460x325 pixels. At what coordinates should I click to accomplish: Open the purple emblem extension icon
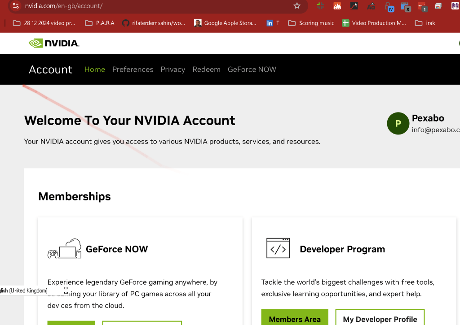(455, 5)
